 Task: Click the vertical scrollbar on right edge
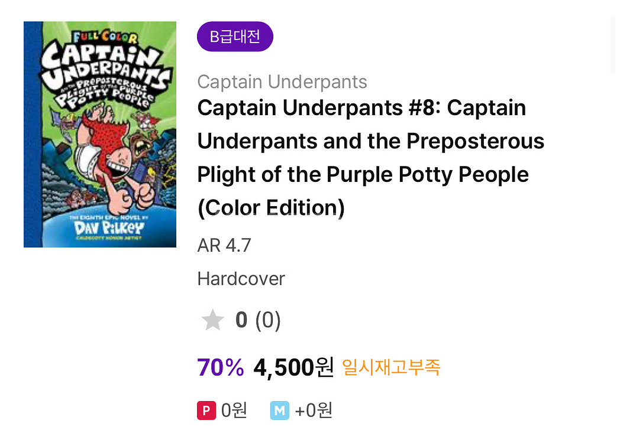tap(613, 44)
